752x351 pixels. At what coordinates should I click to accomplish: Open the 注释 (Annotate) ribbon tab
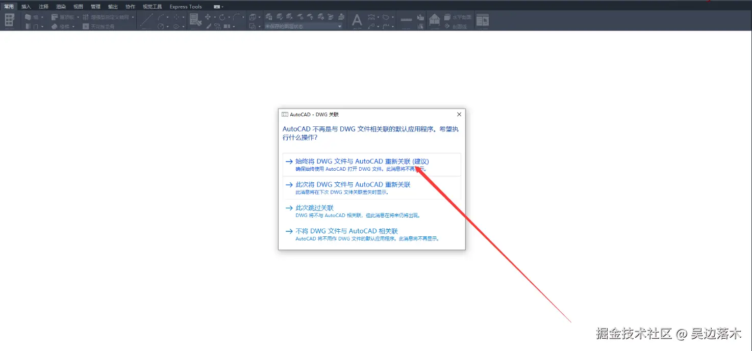[x=43, y=7]
